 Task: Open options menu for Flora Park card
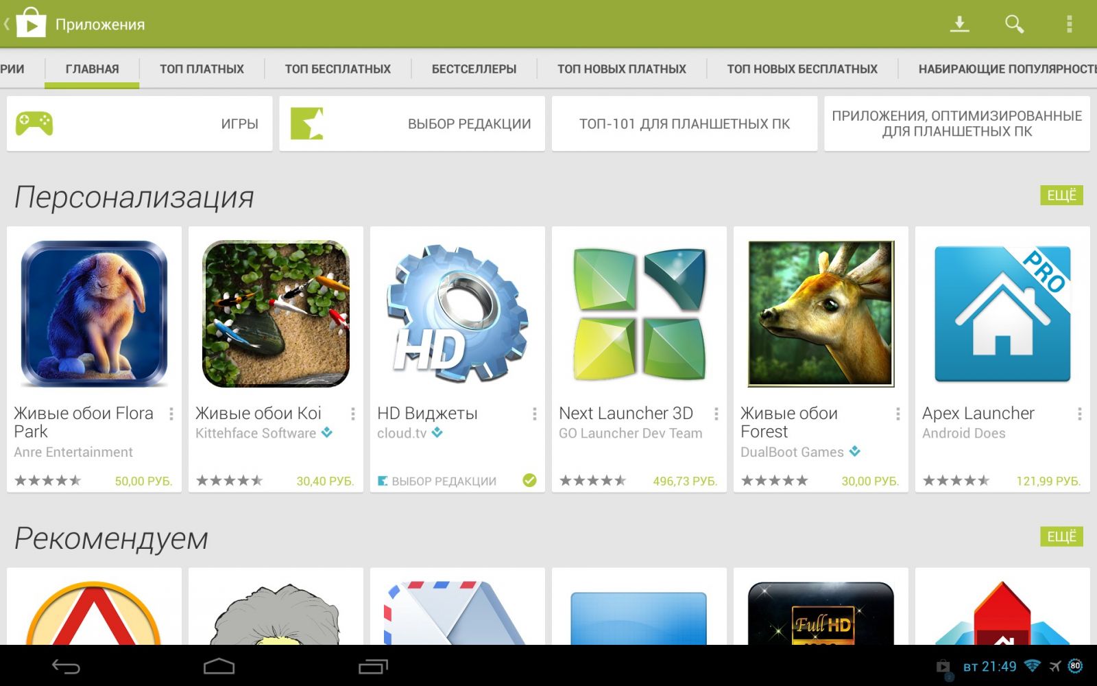(x=171, y=414)
